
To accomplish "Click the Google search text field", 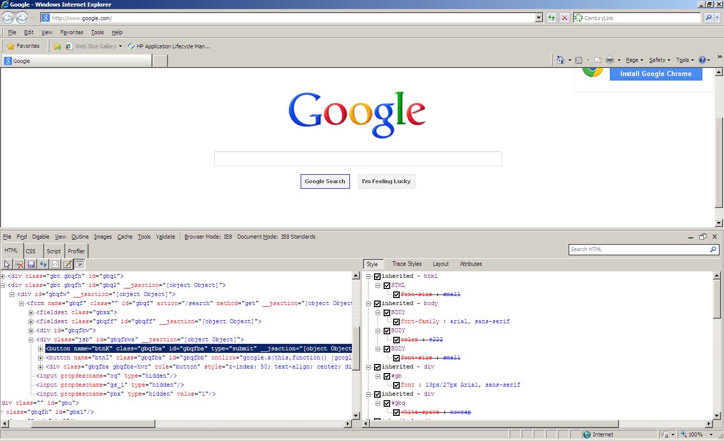I will point(357,159).
